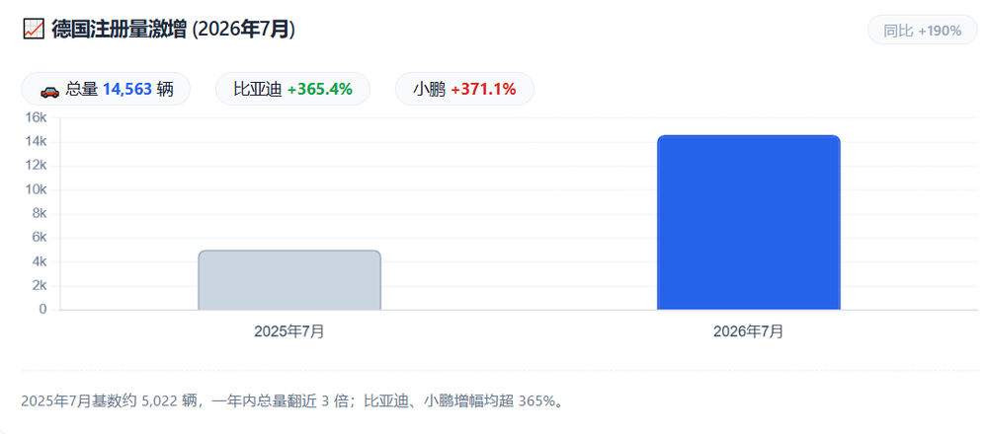The height and width of the screenshot is (434, 988).
Task: Click the 2025年7月 x-axis label
Action: 289,331
